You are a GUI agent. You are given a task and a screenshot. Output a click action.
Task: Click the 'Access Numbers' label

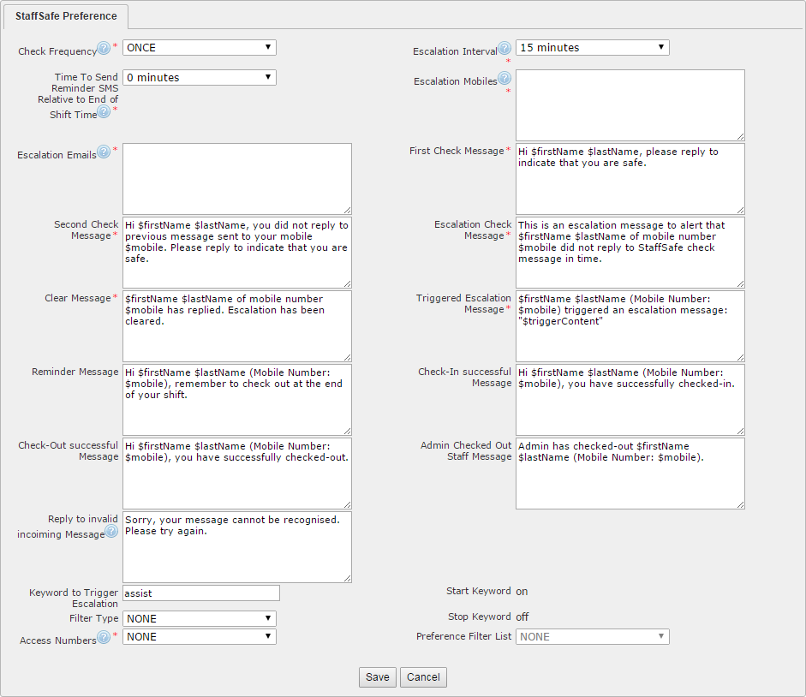coord(58,640)
